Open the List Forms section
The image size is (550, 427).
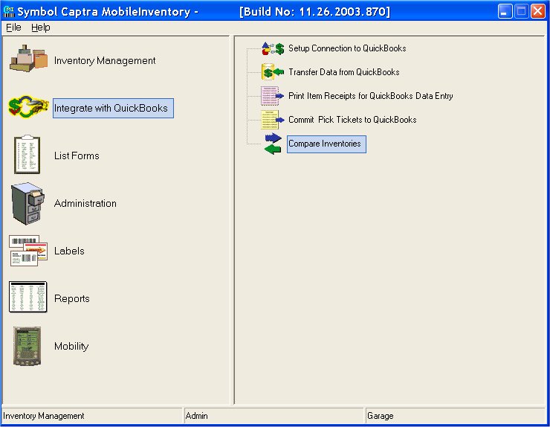point(77,155)
